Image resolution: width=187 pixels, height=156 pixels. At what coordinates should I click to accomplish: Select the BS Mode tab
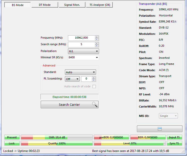tap(18, 5)
